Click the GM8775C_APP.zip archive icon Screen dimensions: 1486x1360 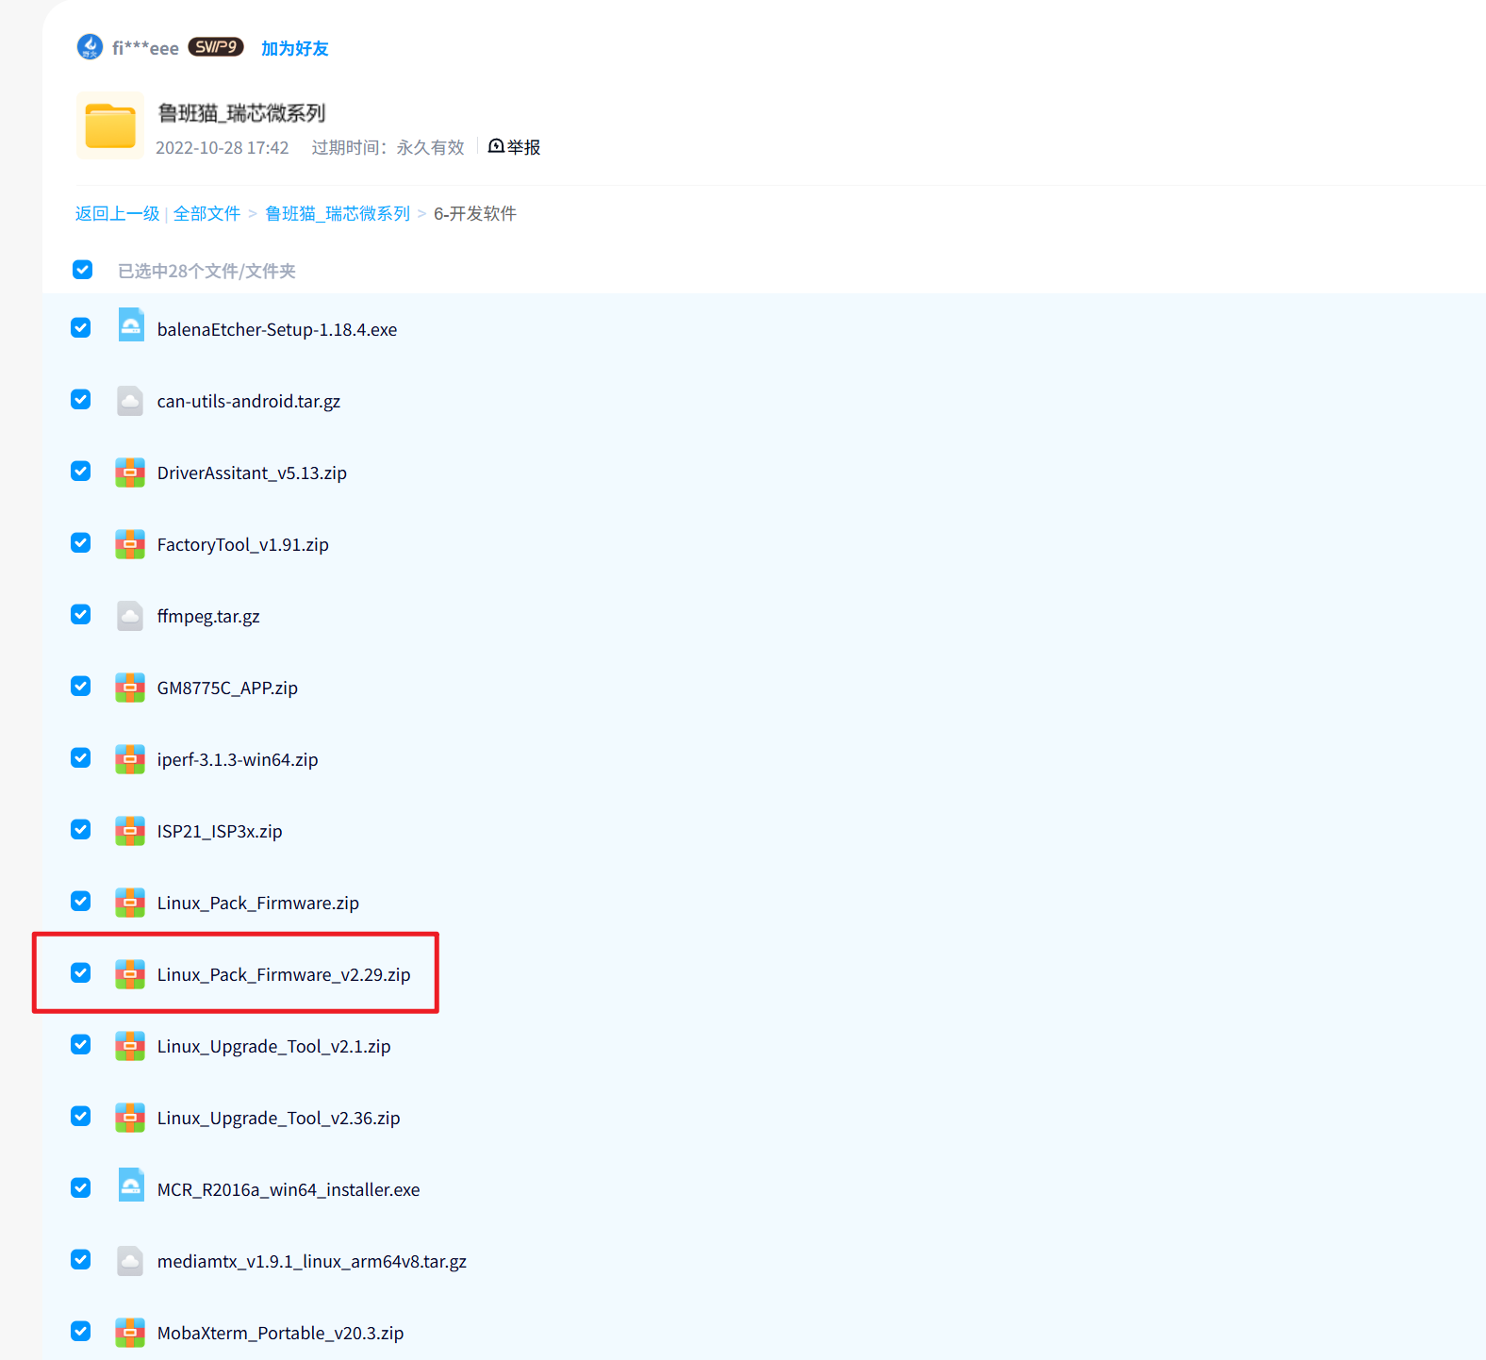[x=130, y=687]
